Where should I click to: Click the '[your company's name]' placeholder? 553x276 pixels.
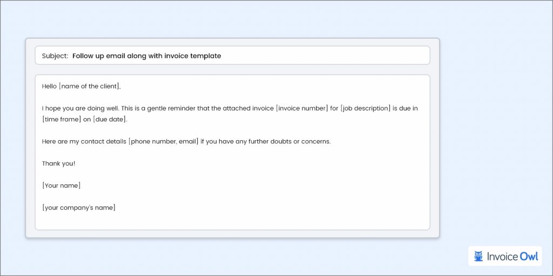79,208
